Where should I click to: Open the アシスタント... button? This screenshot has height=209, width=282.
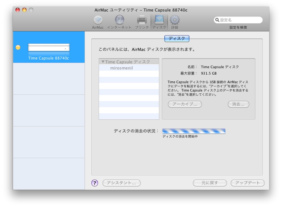point(121,183)
